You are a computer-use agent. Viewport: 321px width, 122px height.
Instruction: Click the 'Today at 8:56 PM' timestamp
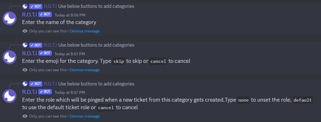pos(70,15)
